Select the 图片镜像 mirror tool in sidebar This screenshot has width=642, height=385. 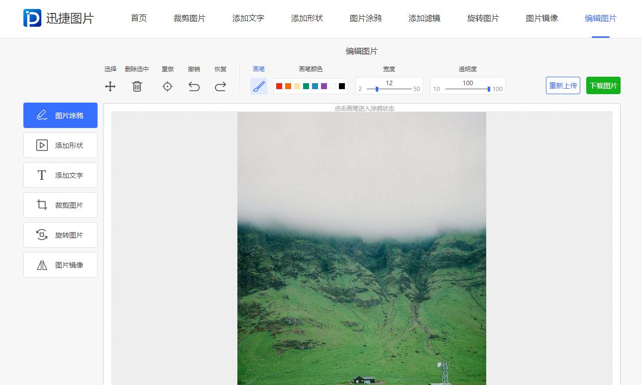coord(60,264)
